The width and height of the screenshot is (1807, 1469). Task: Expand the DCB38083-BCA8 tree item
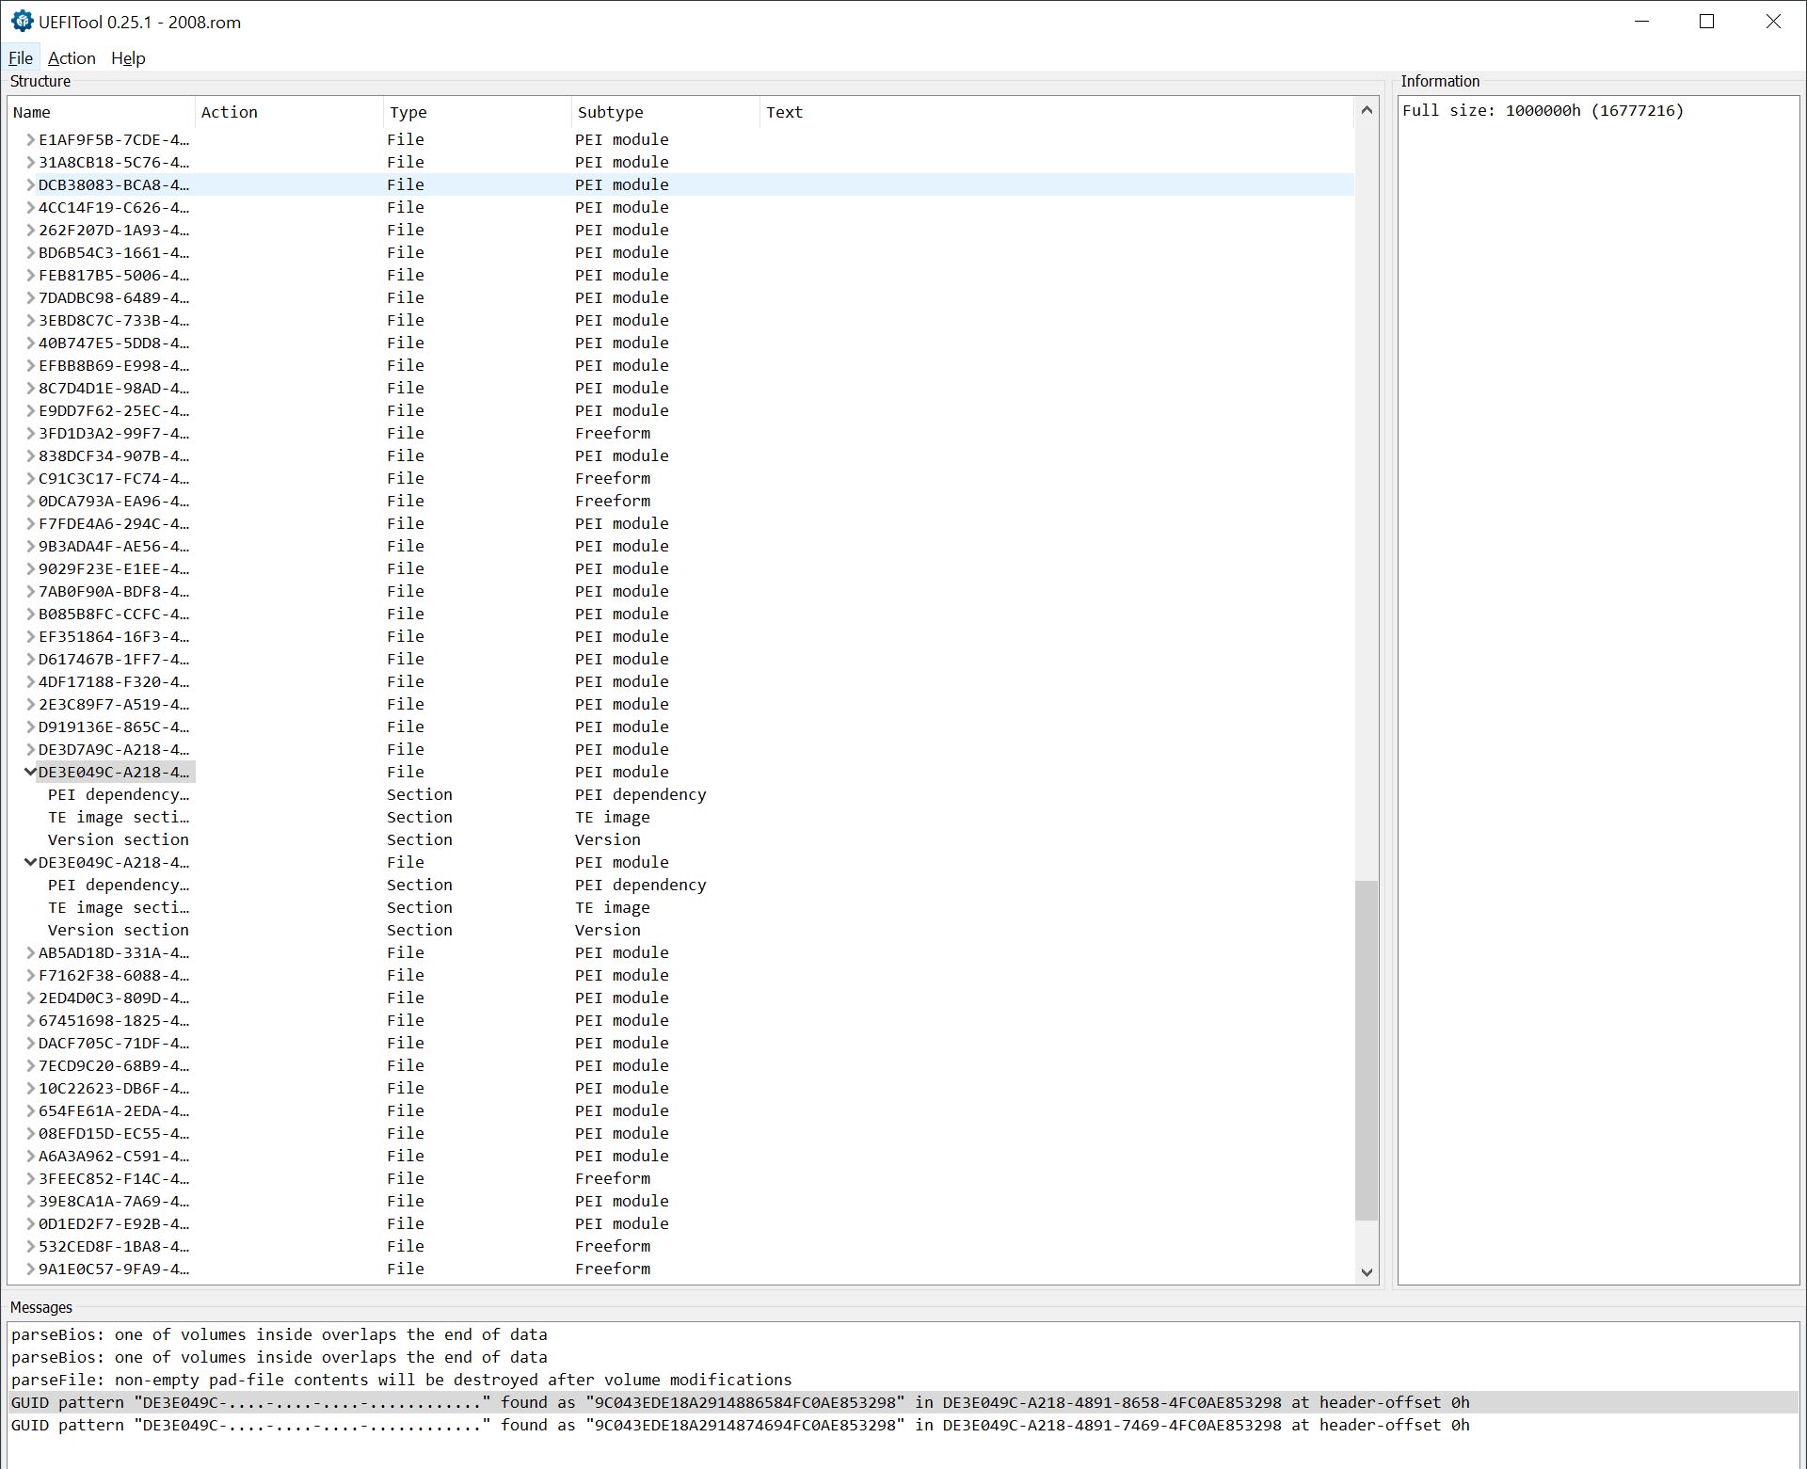click(x=30, y=184)
